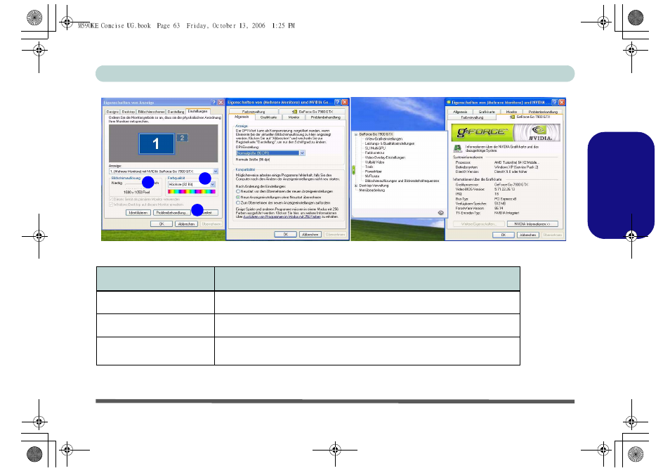670x473 pixels.
Task: Click help icon in the Allgemein dialog title bar
Action: (x=337, y=103)
